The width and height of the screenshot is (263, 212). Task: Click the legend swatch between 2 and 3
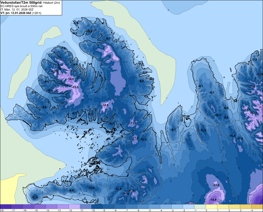click(234, 207)
